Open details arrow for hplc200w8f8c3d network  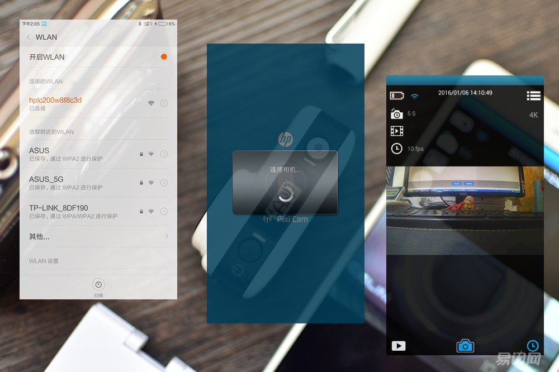(x=164, y=103)
